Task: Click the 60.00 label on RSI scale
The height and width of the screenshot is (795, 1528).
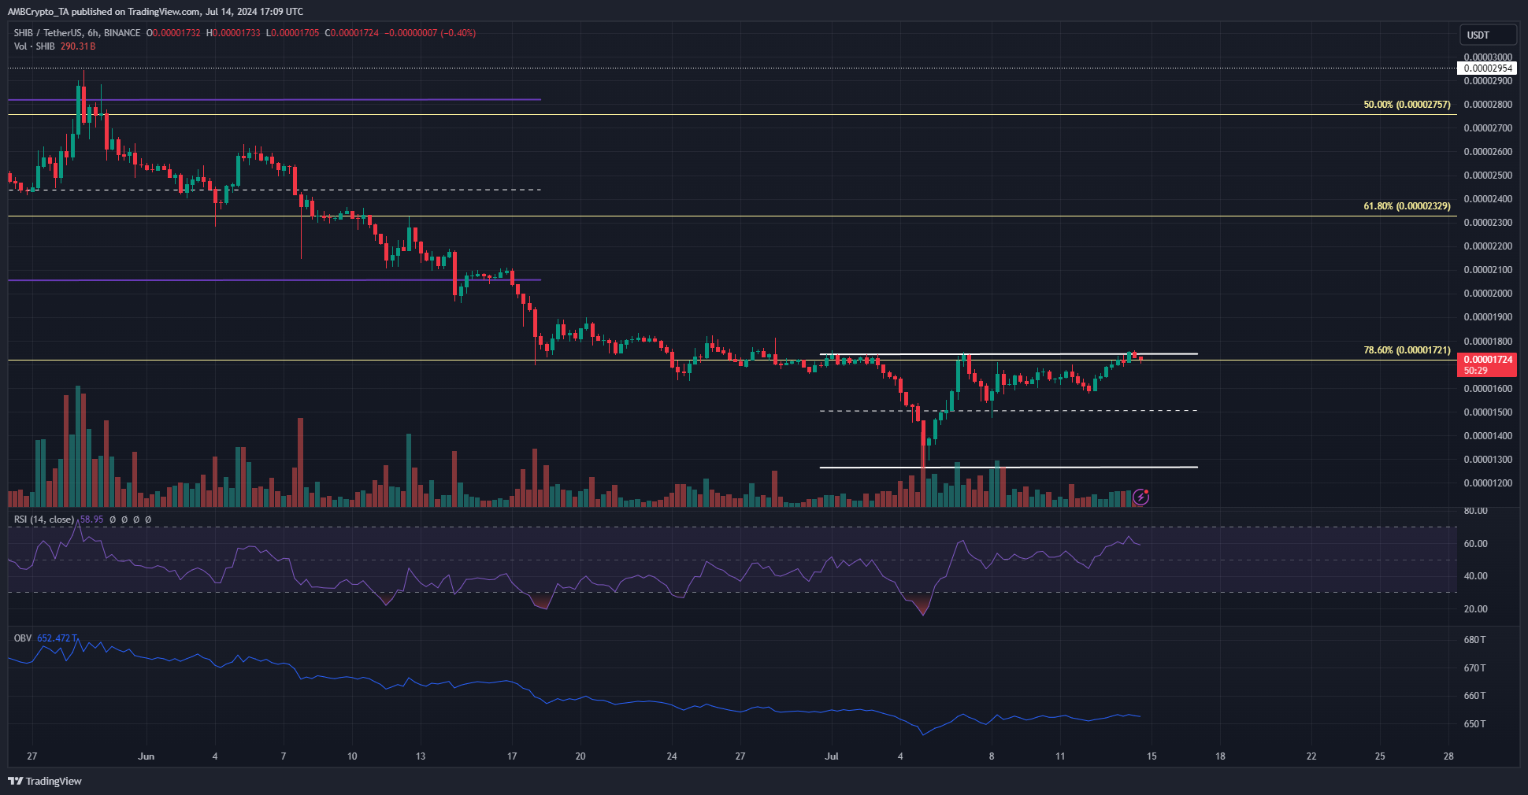Action: (1475, 544)
